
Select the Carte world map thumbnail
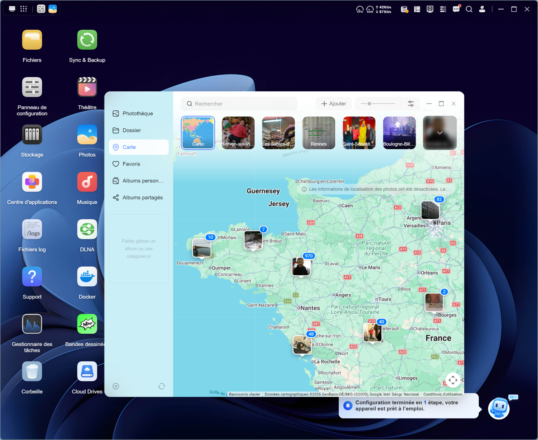(198, 133)
